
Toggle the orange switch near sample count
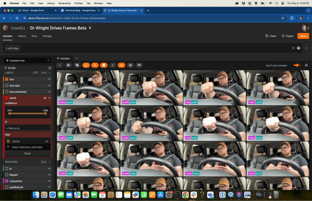(x=297, y=65)
